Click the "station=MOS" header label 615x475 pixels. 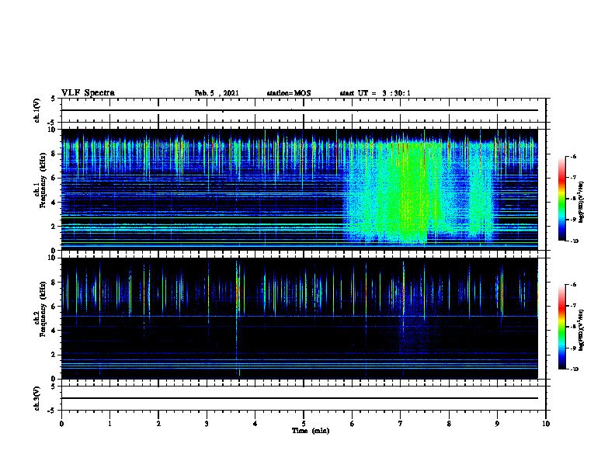coord(289,93)
